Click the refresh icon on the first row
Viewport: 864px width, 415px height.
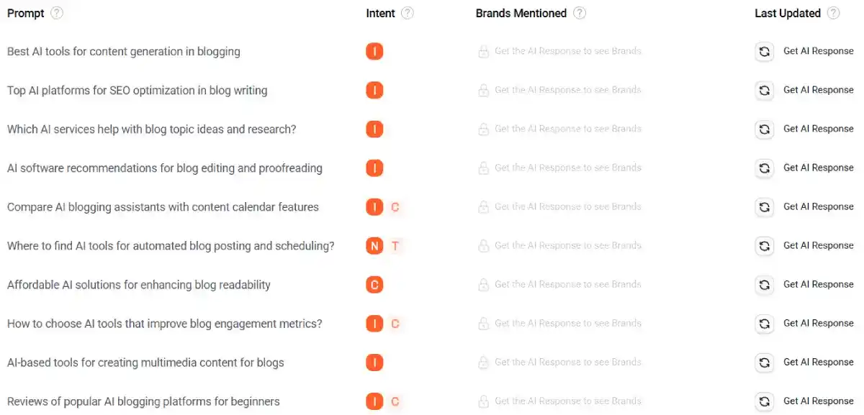pyautogui.click(x=764, y=51)
